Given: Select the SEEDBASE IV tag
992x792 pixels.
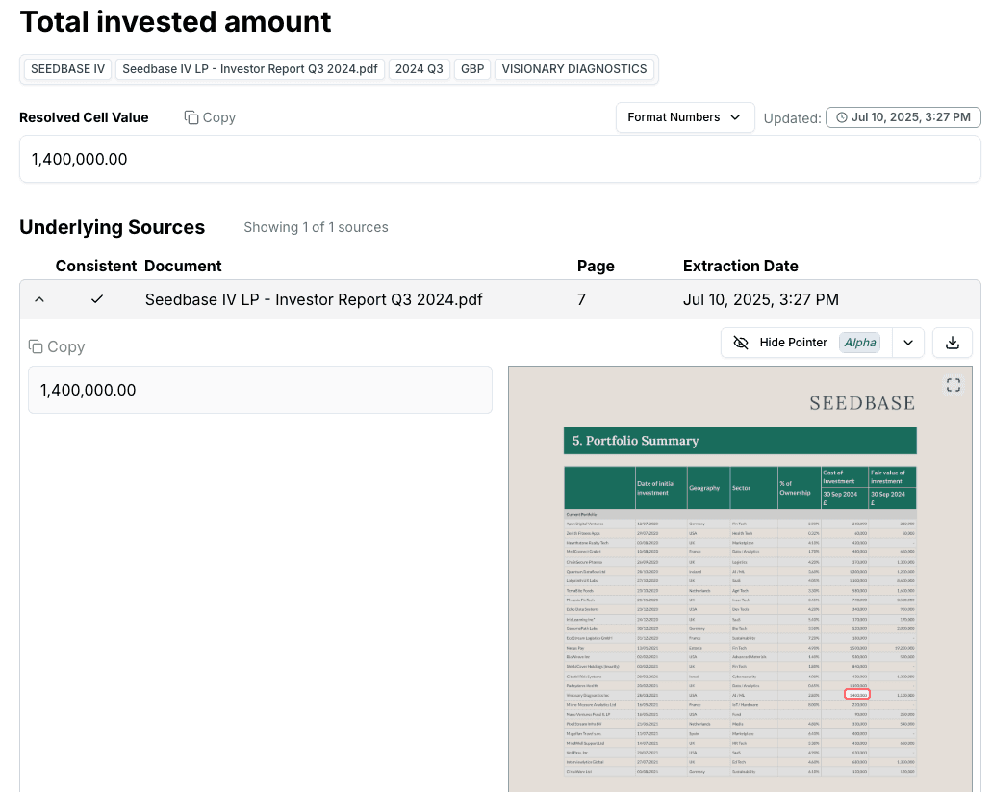Looking at the screenshot, I should point(67,69).
